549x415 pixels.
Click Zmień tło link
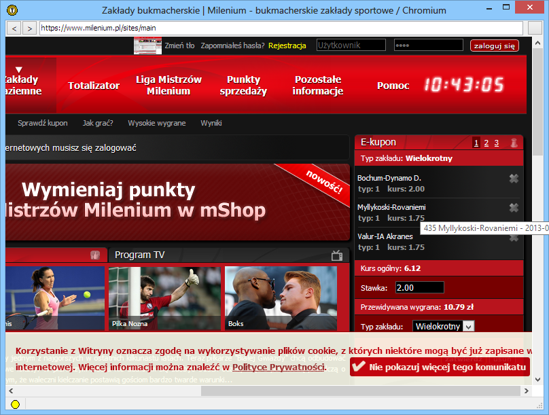(179, 46)
